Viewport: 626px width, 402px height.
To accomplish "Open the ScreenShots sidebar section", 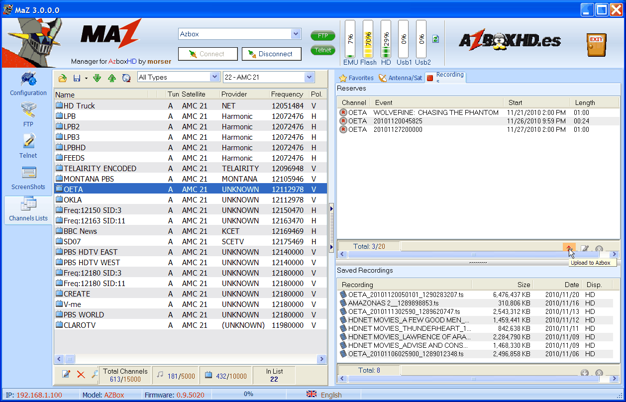I will click(x=28, y=178).
